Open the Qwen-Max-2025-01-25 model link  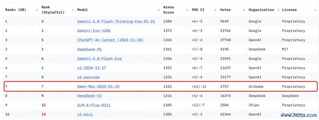[98, 87]
